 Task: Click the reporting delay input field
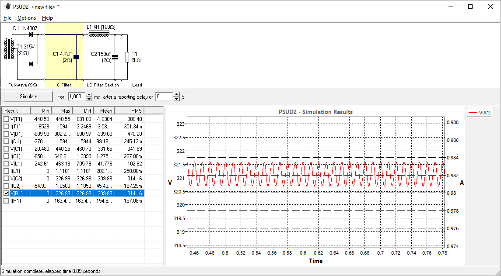point(164,97)
